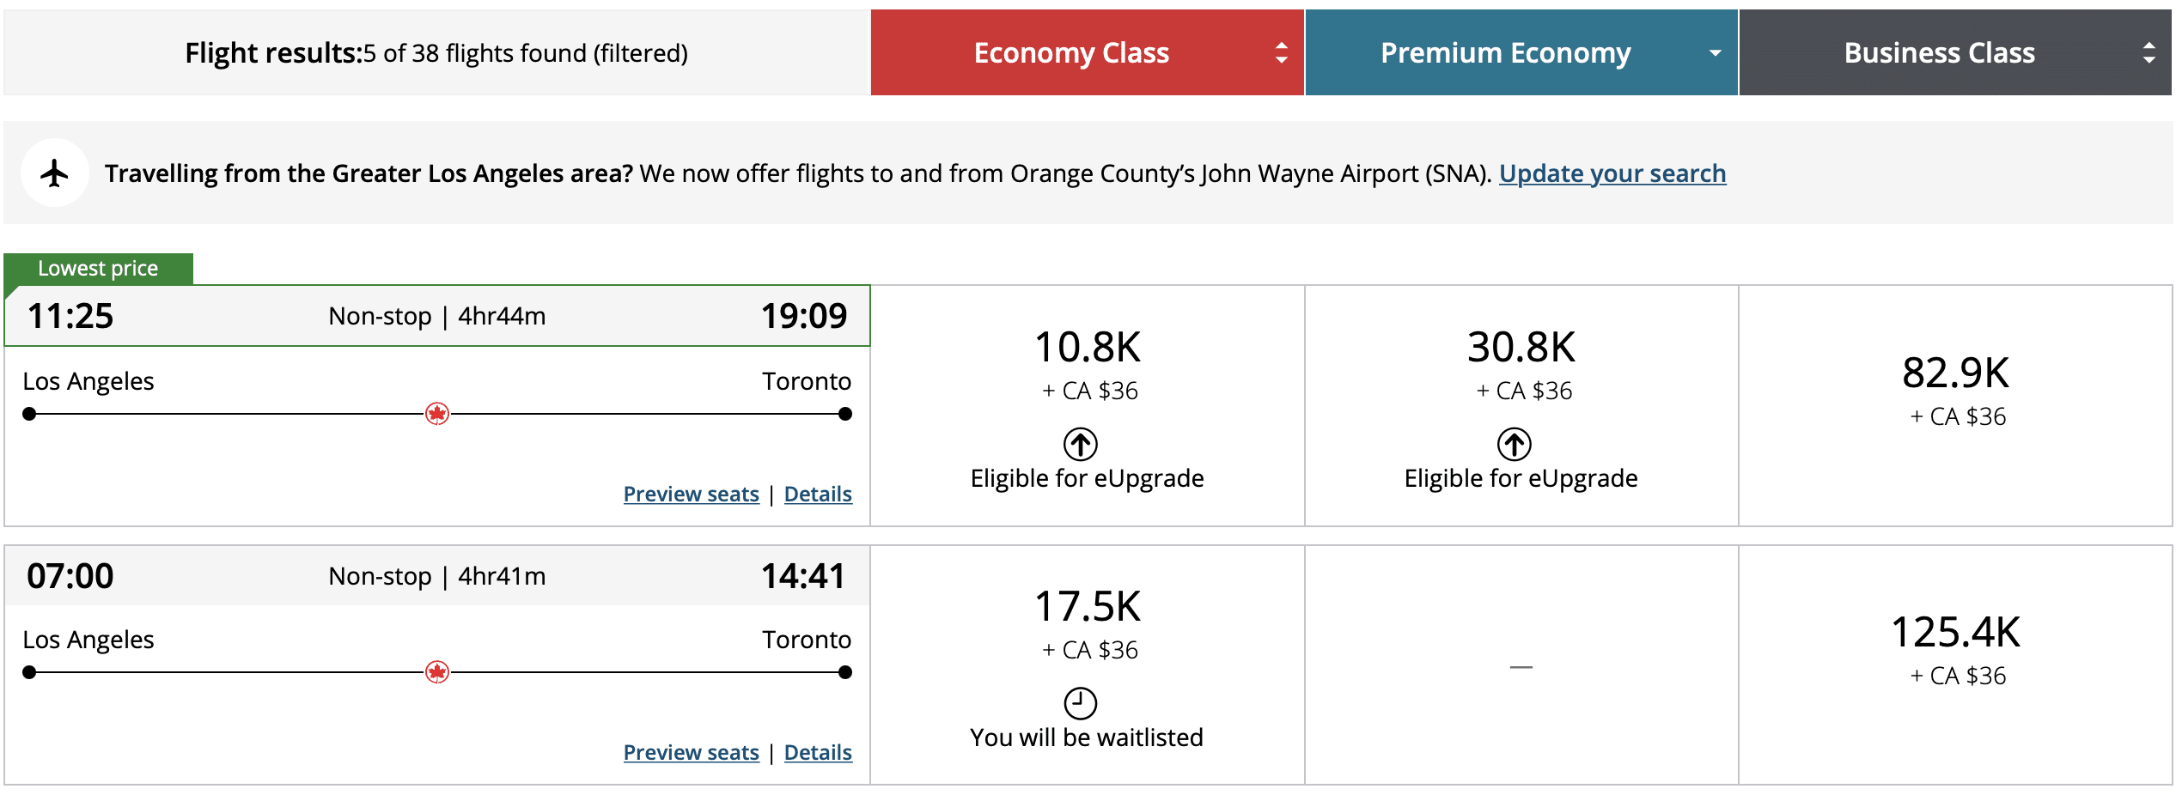Preview seats for the 07:00 flight
This screenshot has width=2182, height=795.
pos(691,753)
